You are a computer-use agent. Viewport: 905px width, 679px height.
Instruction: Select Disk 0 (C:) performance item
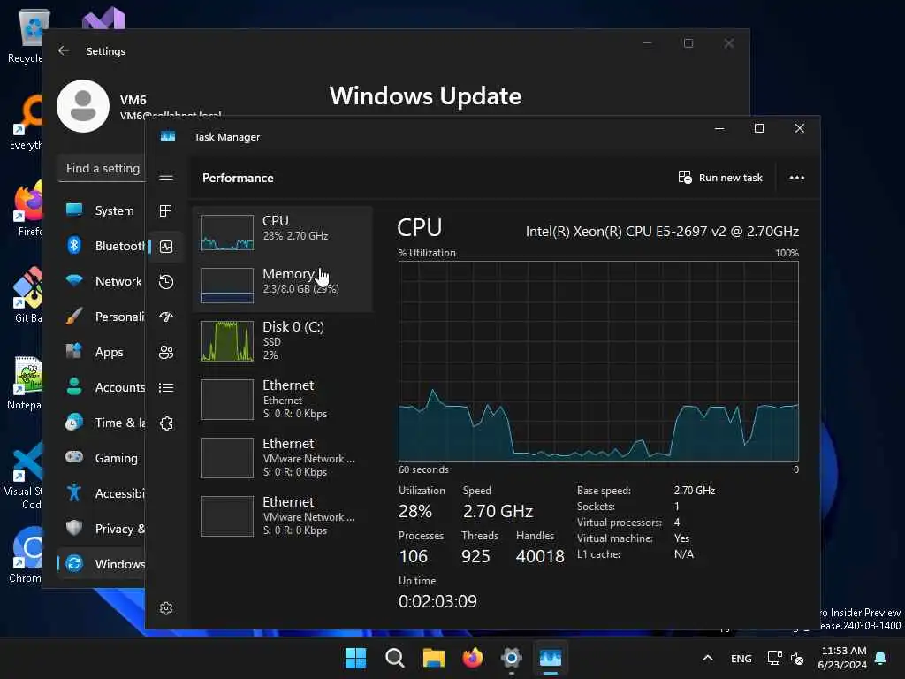[282, 340]
